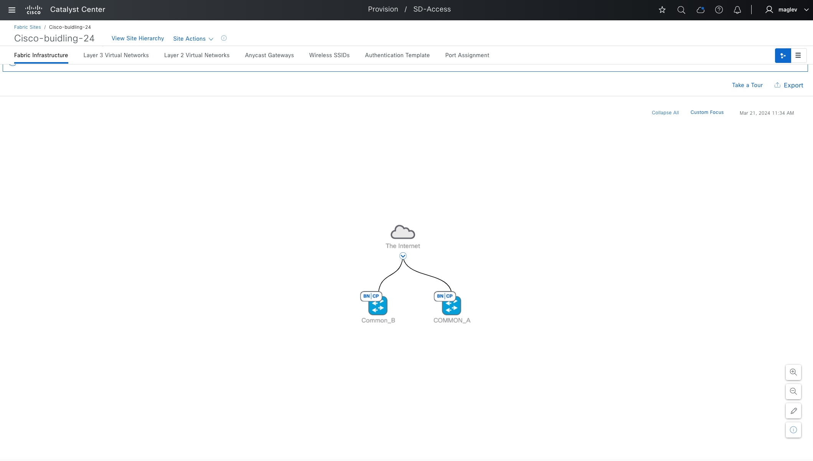Zoom out of the topology
The width and height of the screenshot is (813, 461).
click(793, 391)
